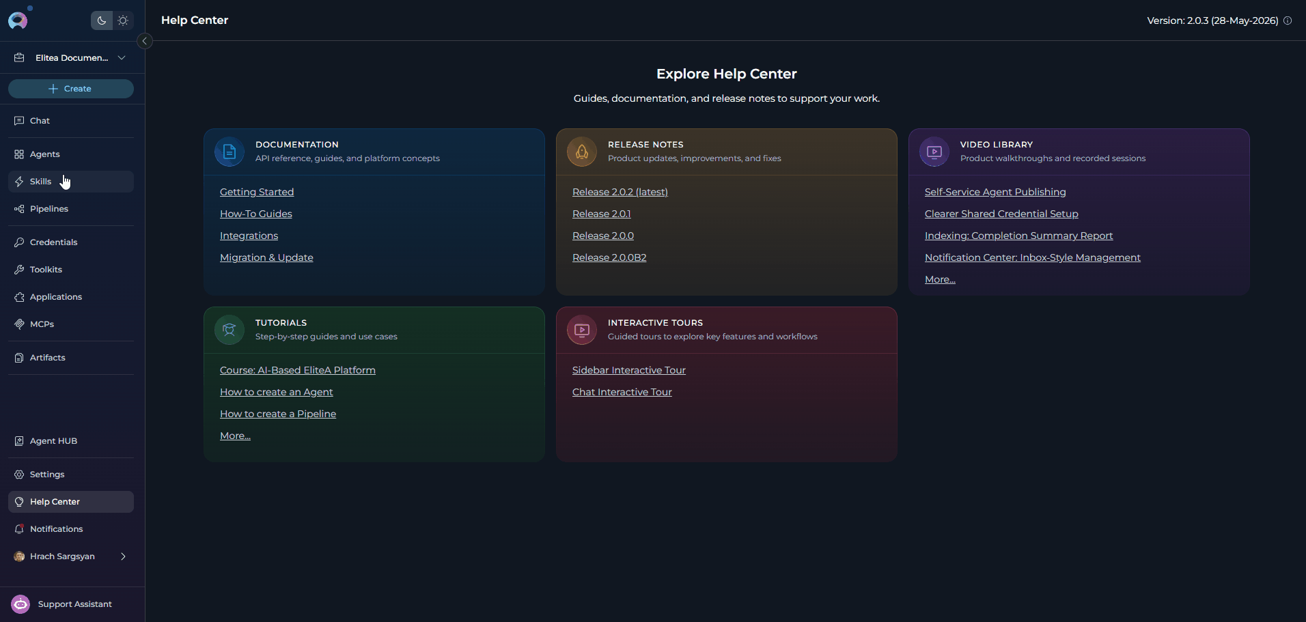The width and height of the screenshot is (1306, 622).
Task: Open Toolkits in the sidebar
Action: click(x=71, y=270)
